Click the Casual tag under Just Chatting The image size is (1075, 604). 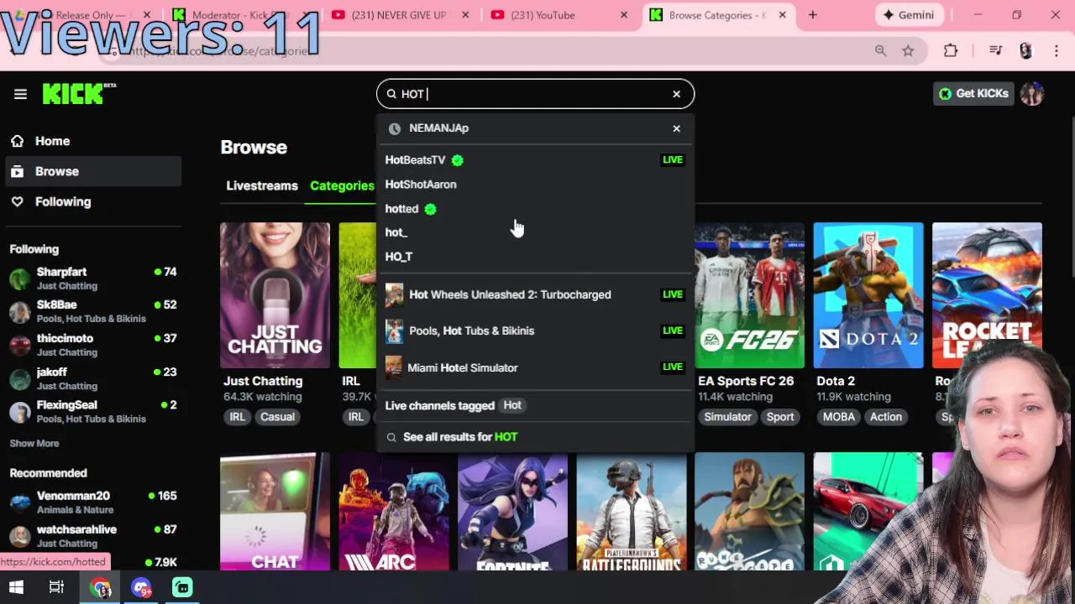(277, 417)
